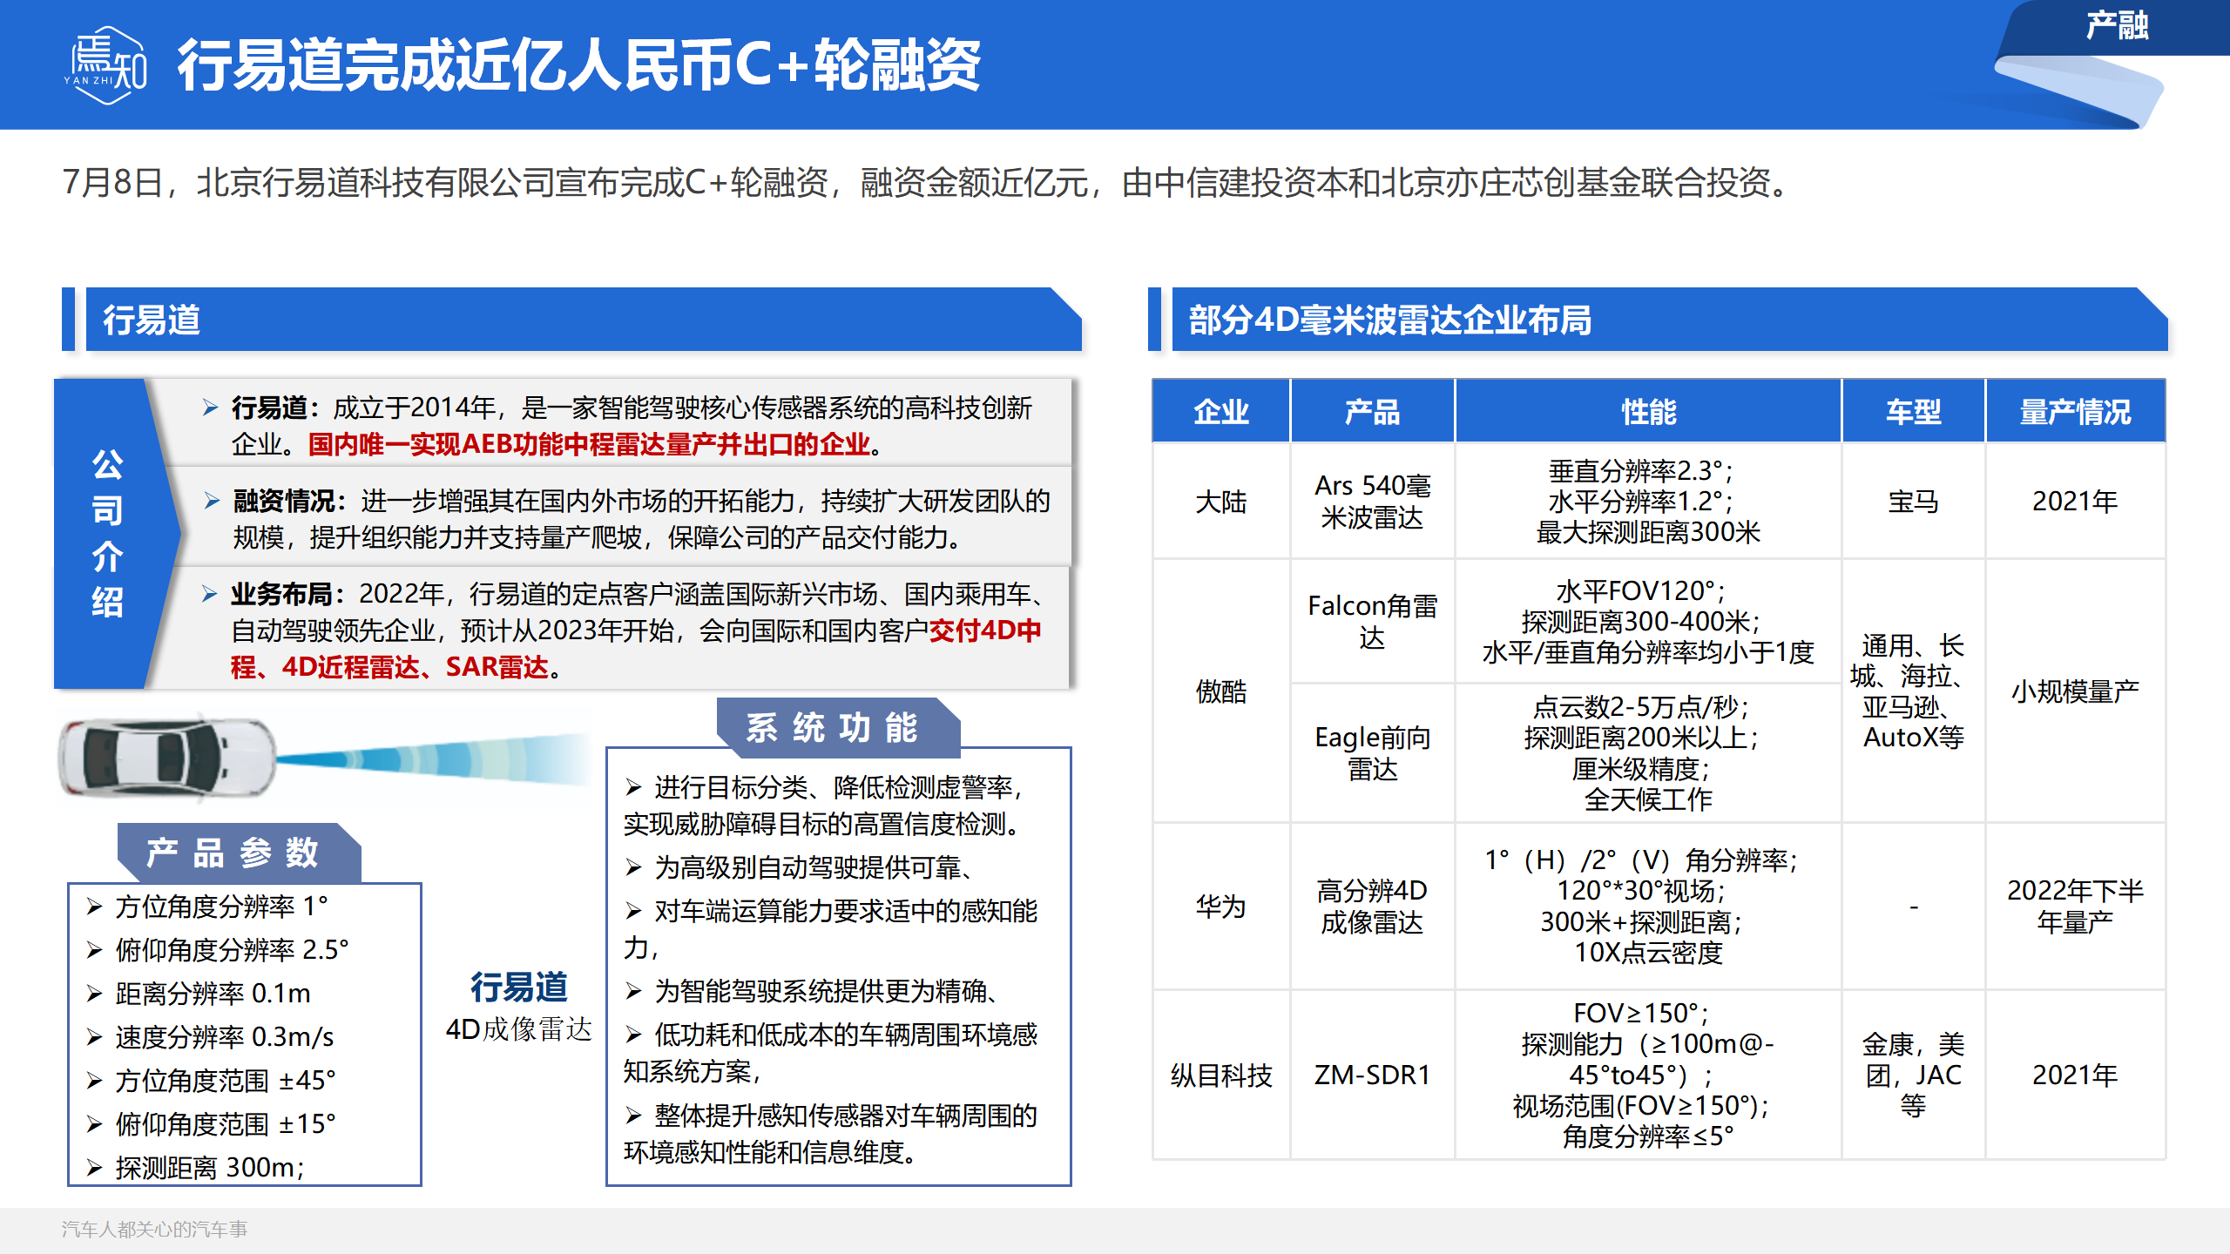Click the 车型 column header

[1913, 411]
